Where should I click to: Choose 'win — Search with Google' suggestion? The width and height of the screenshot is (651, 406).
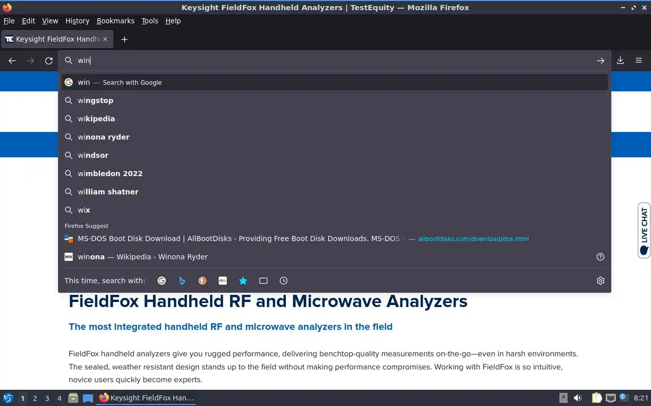tap(335, 82)
